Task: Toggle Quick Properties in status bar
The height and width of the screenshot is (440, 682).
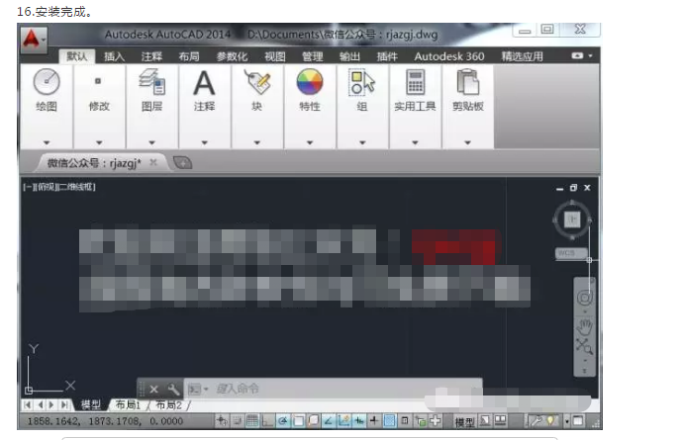Action: click(x=404, y=420)
